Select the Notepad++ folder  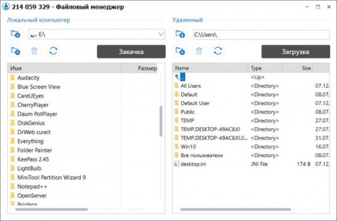click(x=29, y=186)
